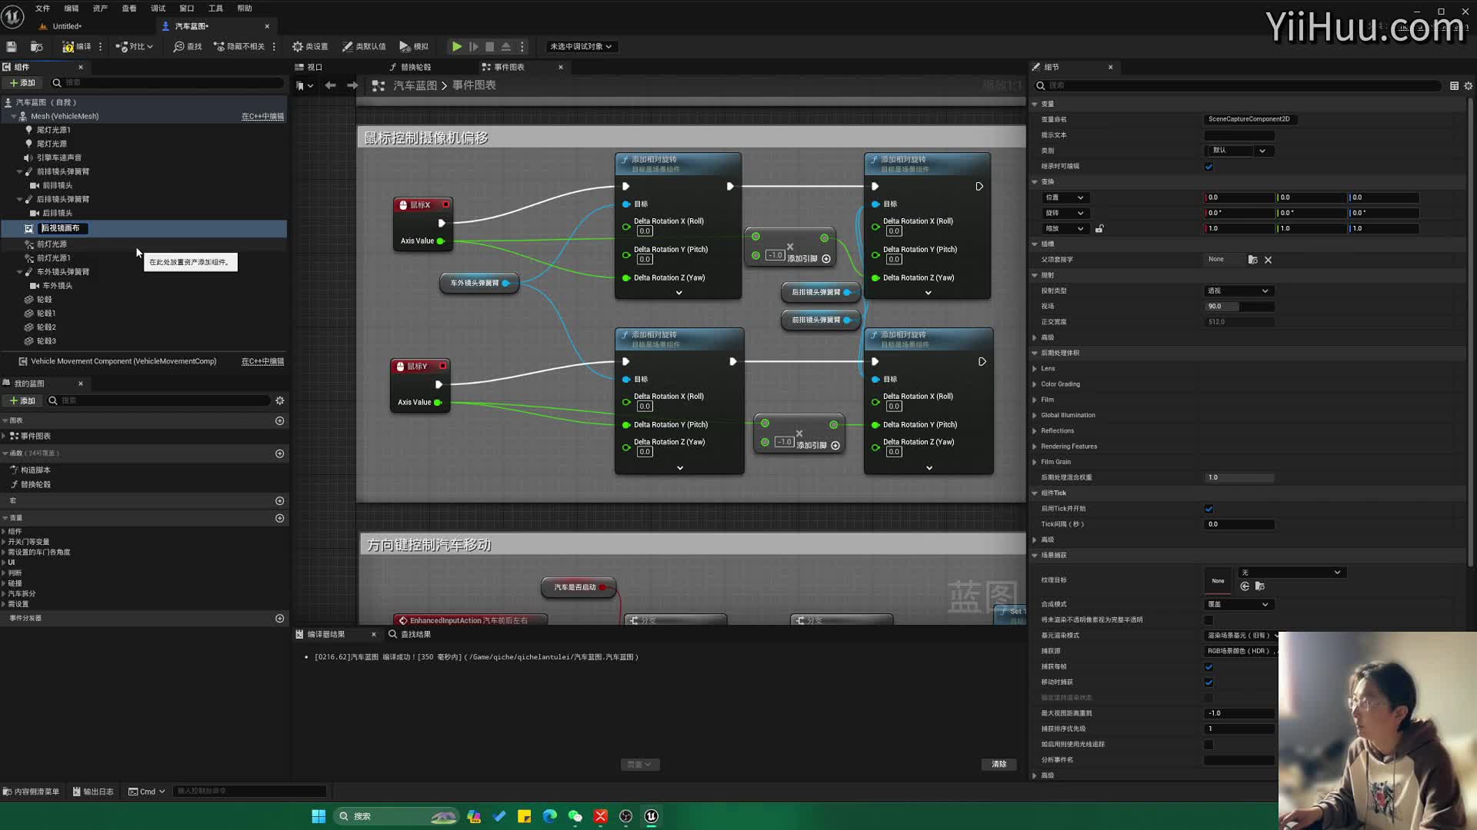Open the 投射类型 projection type dropdown
This screenshot has width=1477, height=830.
(1239, 291)
